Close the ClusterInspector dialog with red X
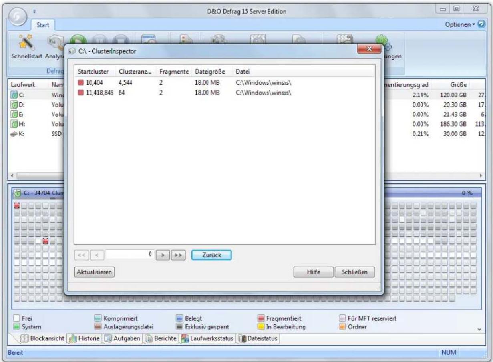 (368, 49)
